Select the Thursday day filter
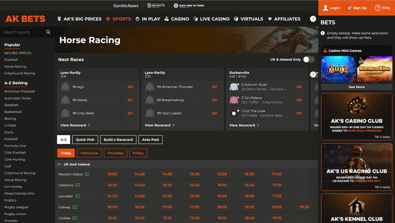The height and width of the screenshot is (223, 395). click(x=115, y=153)
